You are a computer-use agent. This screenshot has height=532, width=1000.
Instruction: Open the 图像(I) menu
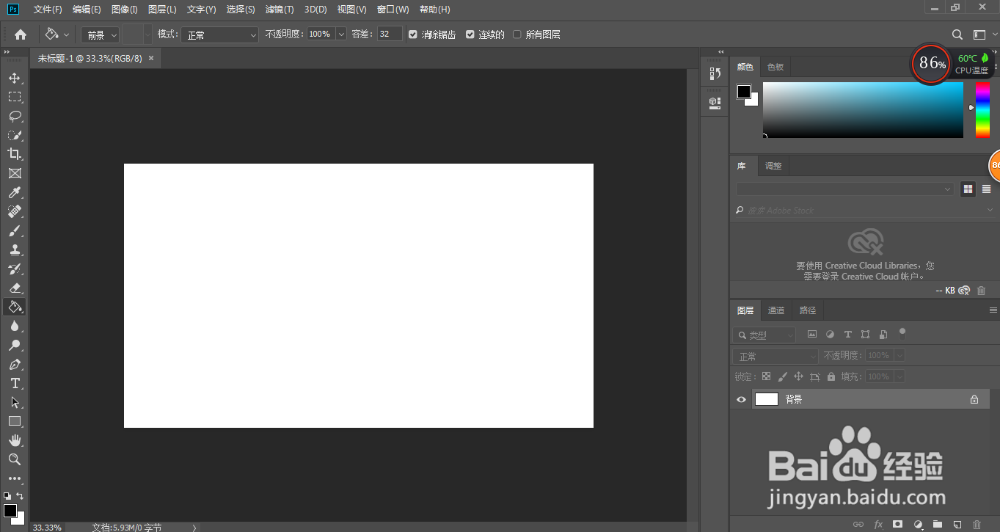coord(125,10)
